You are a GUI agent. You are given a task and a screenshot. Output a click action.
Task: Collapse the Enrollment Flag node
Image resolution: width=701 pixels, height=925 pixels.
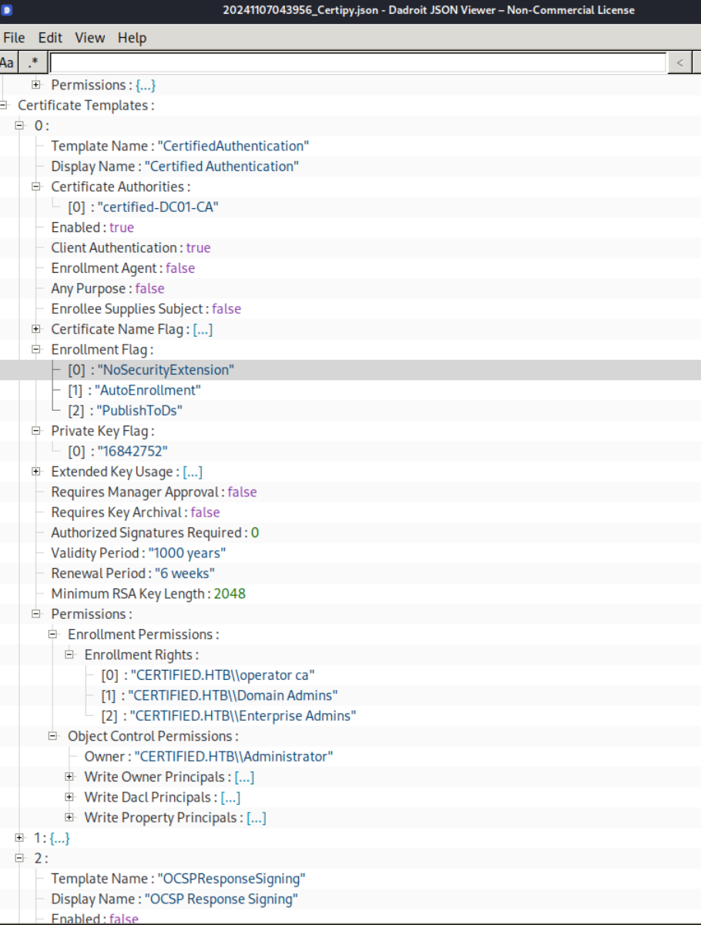pos(35,349)
